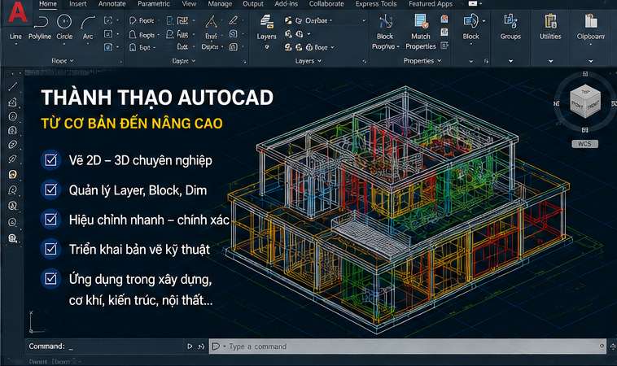Click the magnifier globe icon at left toolbar bottom
The height and width of the screenshot is (366, 617).
[12, 238]
